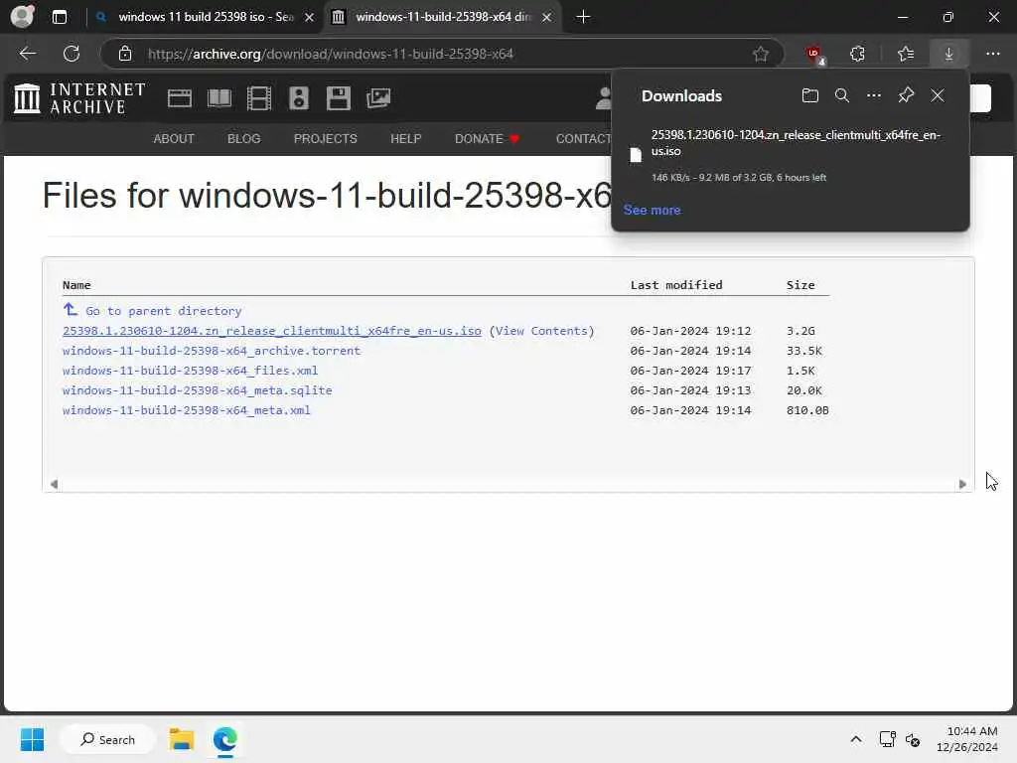Click the taskbar Search box
1017x763 pixels.
[x=107, y=739]
